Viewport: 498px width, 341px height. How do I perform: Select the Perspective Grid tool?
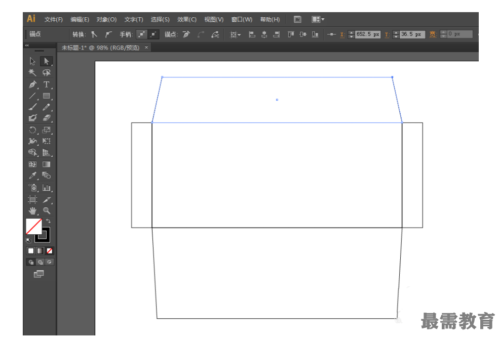point(47,153)
